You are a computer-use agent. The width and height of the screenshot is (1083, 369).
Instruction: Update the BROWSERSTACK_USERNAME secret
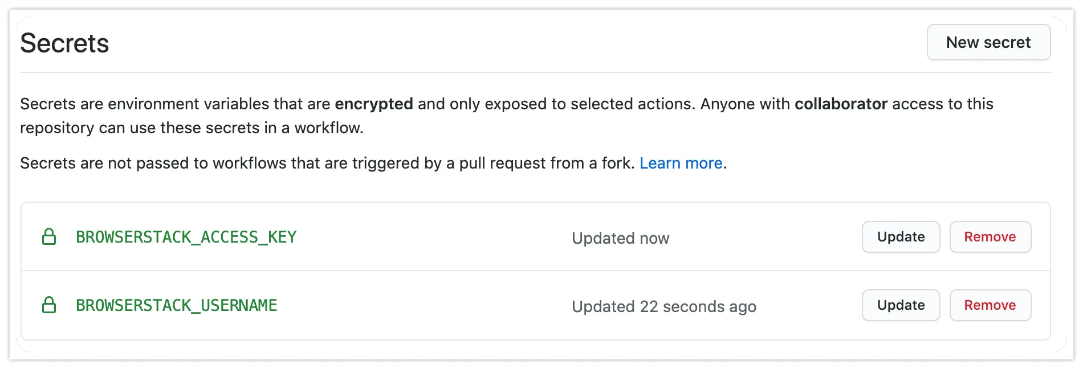[x=901, y=305]
